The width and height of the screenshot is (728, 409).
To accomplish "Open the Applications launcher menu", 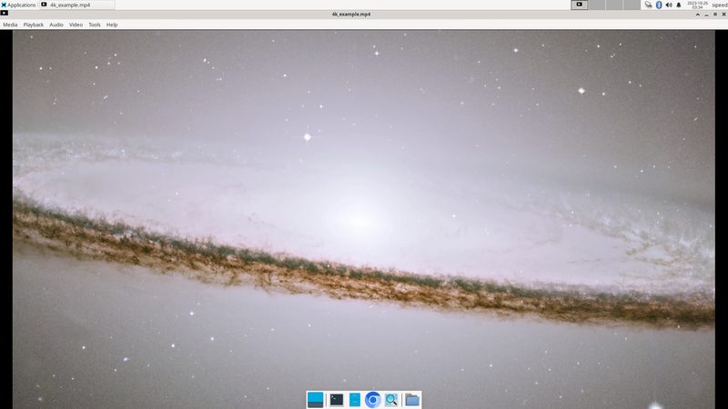I will 18,5.
